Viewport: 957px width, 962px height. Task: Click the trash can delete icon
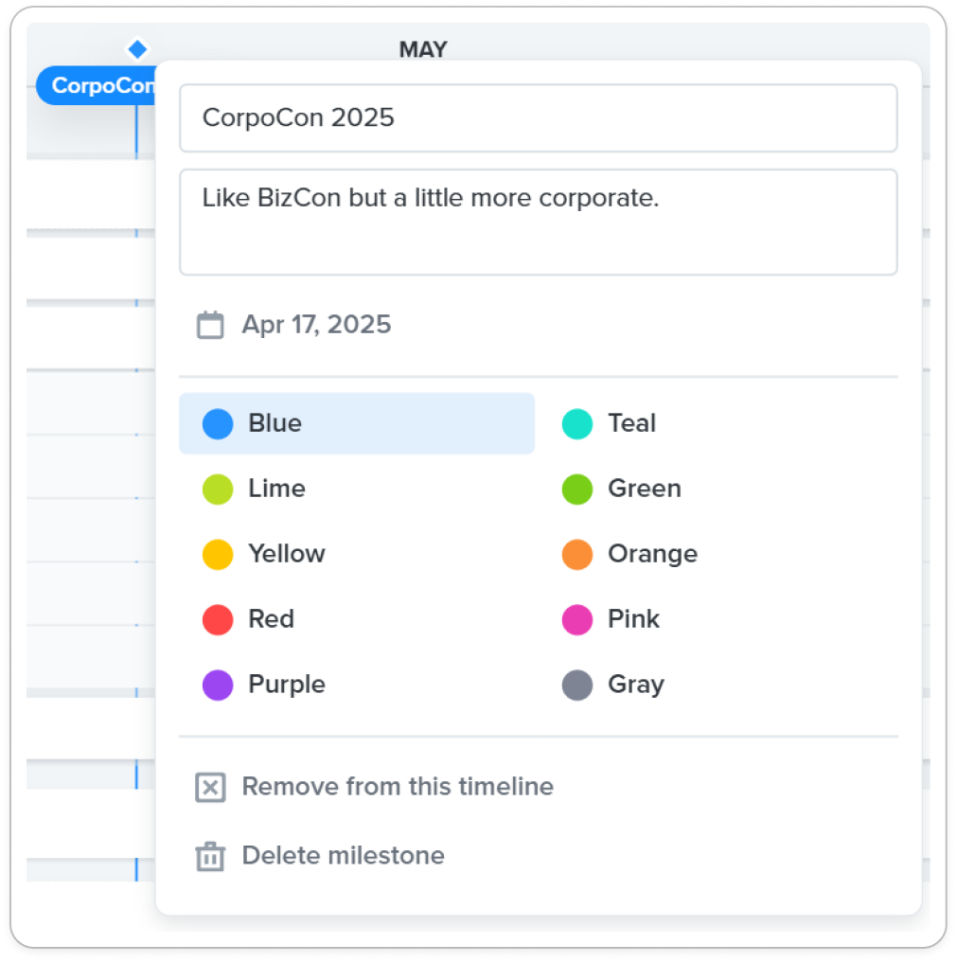[x=210, y=856]
